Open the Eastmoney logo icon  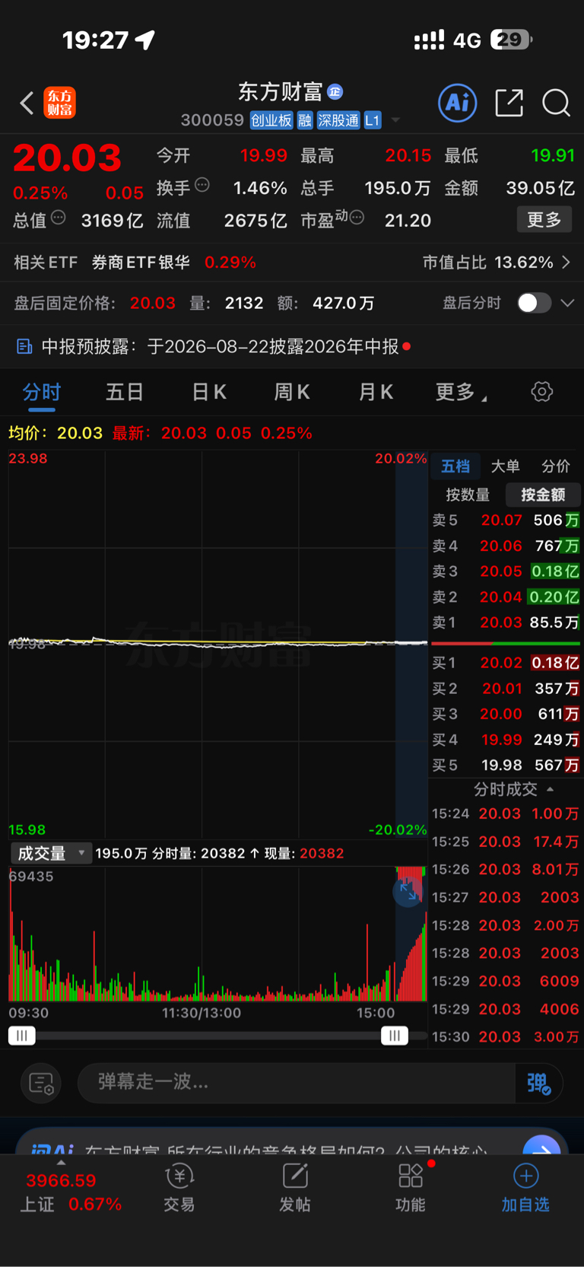pos(60,103)
